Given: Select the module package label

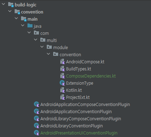Looking at the screenshot, I should coord(61,48).
